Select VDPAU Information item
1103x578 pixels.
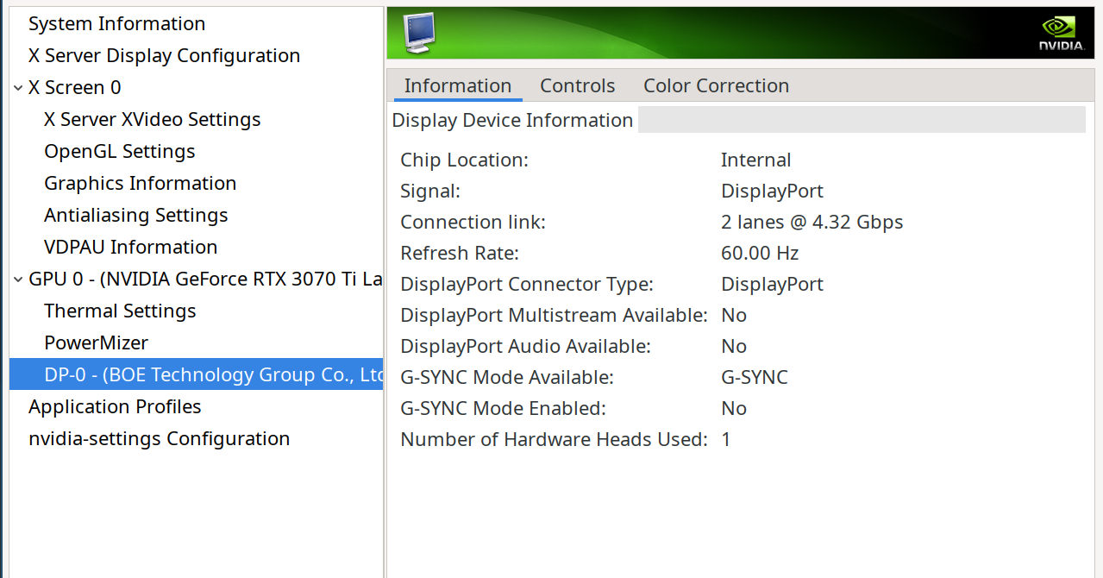coord(131,247)
